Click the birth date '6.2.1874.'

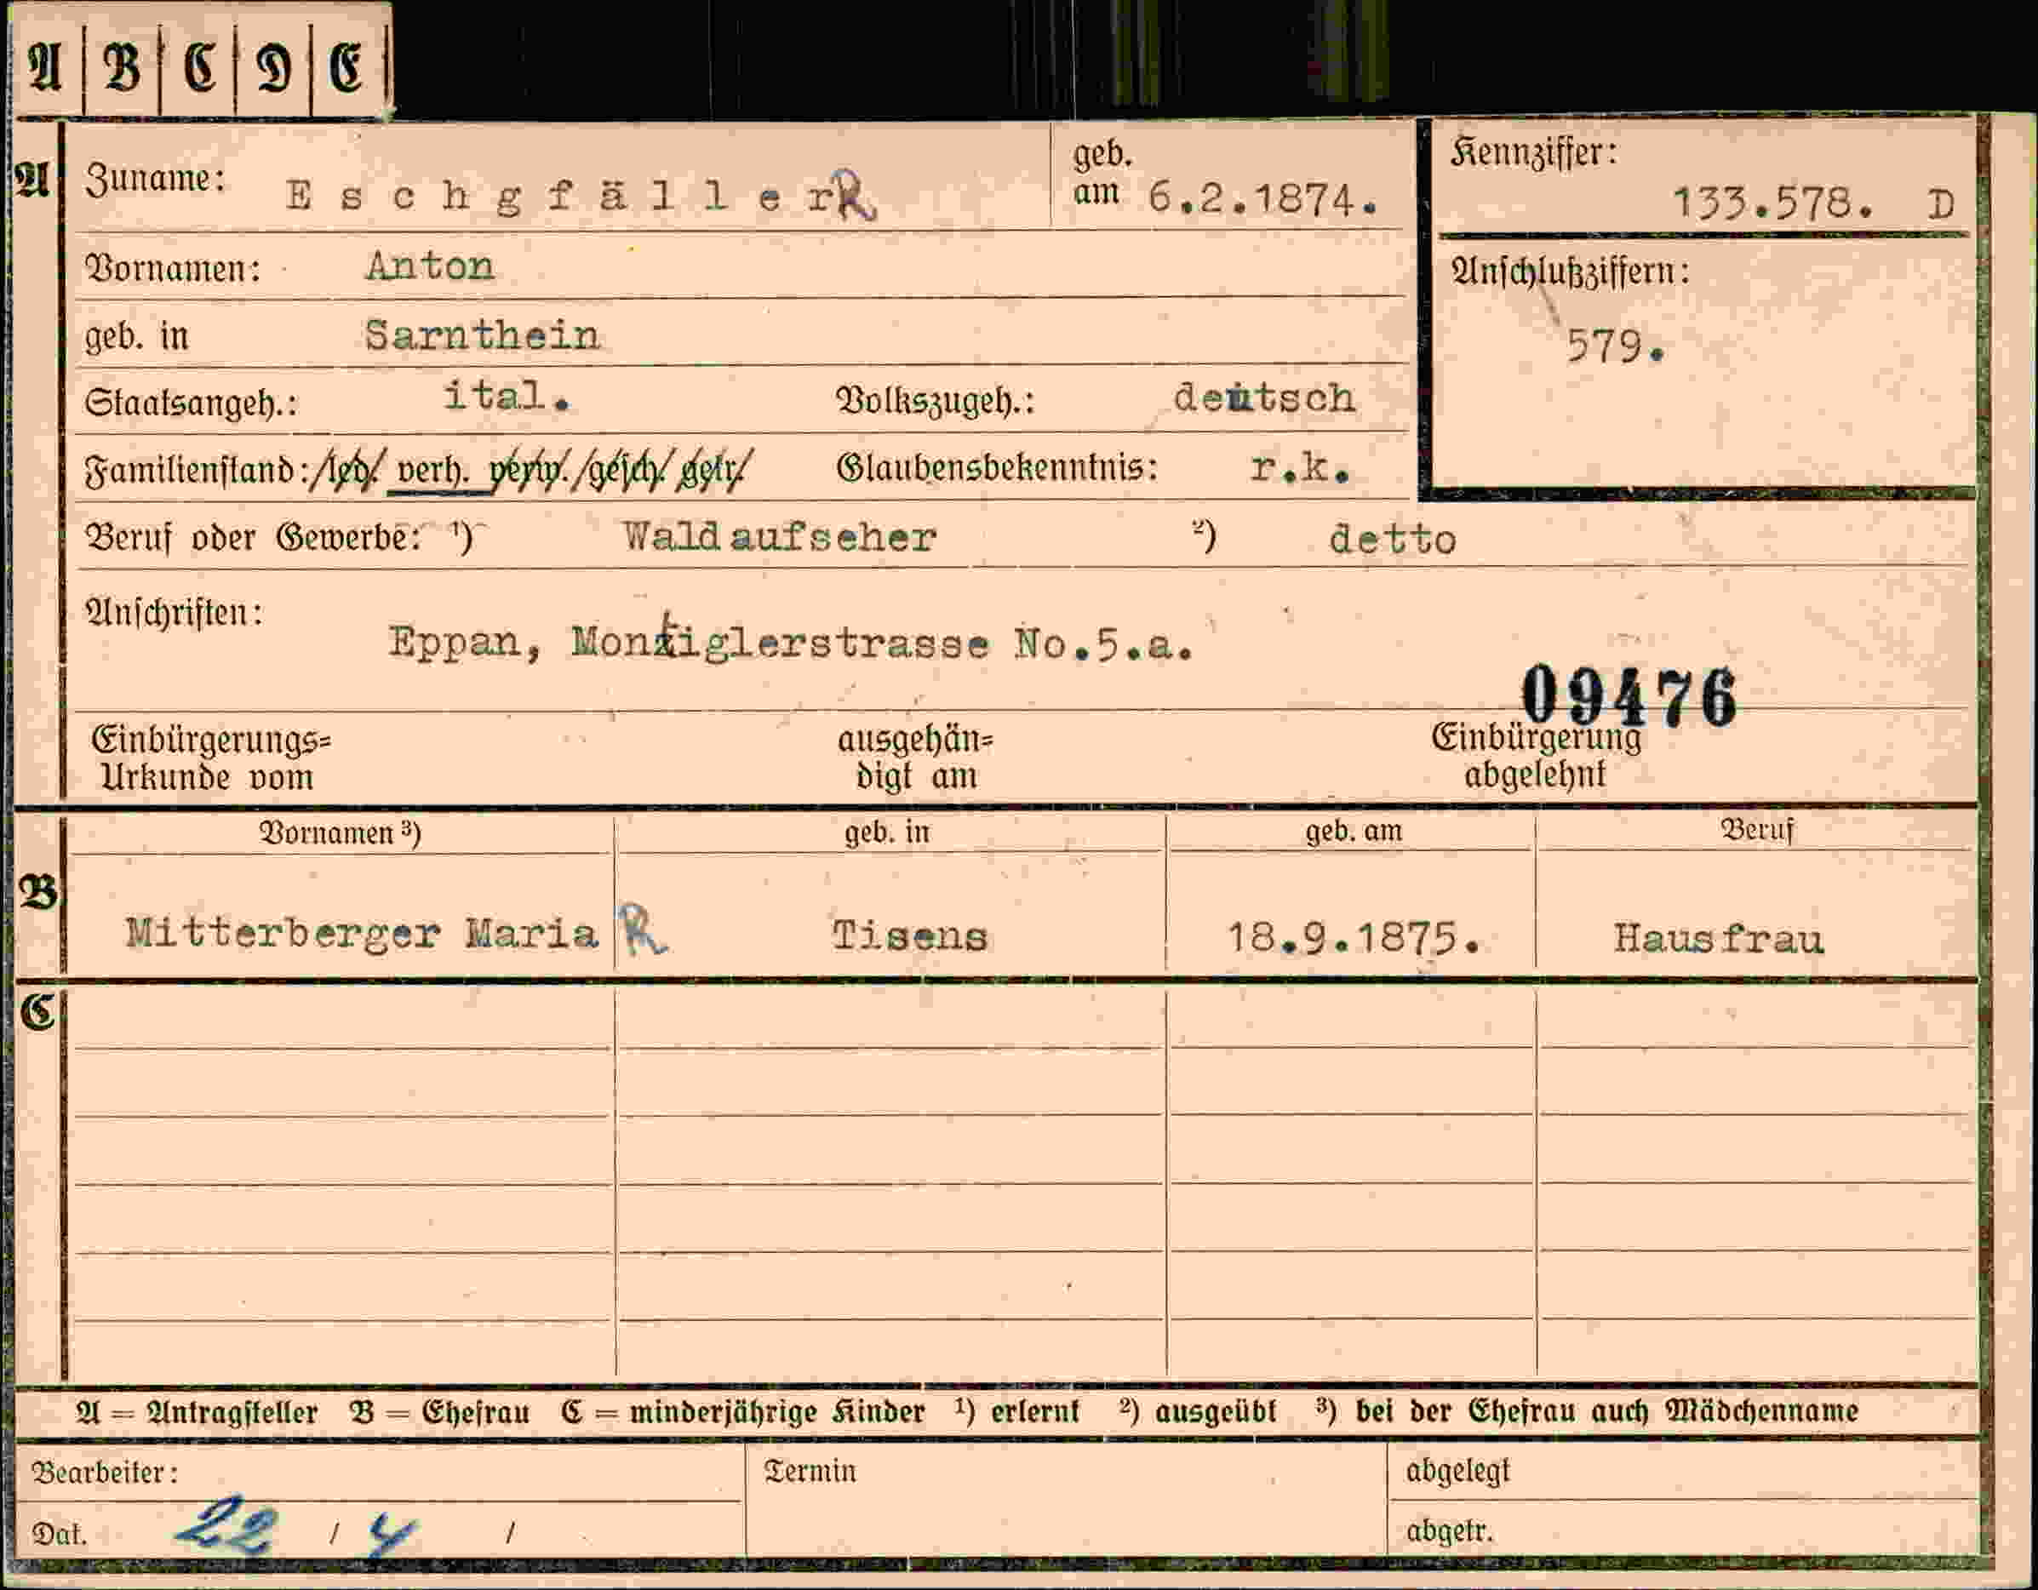[1263, 197]
